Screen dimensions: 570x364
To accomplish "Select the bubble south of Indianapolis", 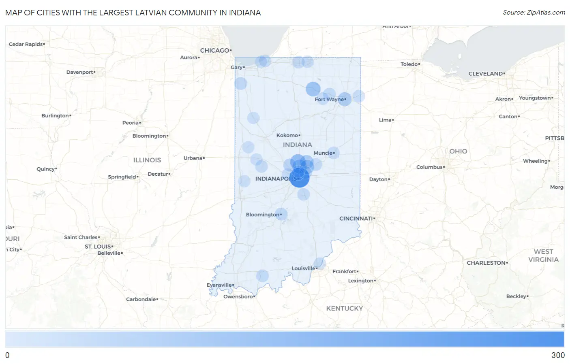I will coord(303,194).
